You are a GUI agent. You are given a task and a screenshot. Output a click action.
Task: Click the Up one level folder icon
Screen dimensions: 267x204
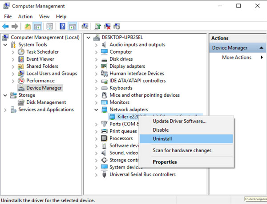click(x=28, y=27)
